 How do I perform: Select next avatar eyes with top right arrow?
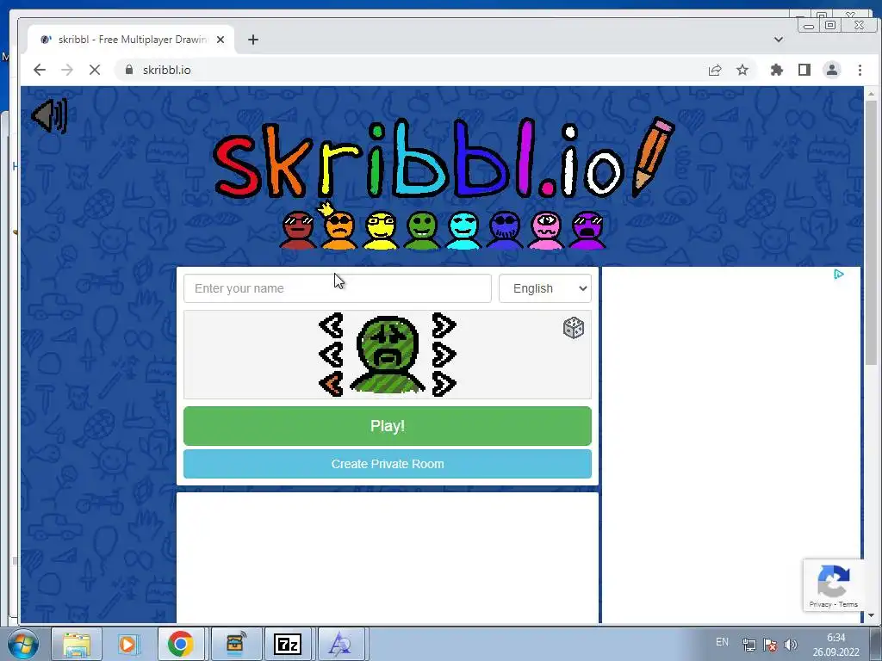click(x=444, y=325)
